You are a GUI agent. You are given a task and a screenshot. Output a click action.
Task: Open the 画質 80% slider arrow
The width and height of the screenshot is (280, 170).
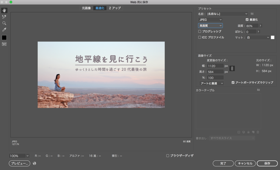point(260,25)
